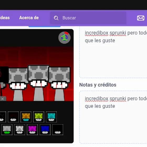Open the Ideas menu item

click(5, 18)
